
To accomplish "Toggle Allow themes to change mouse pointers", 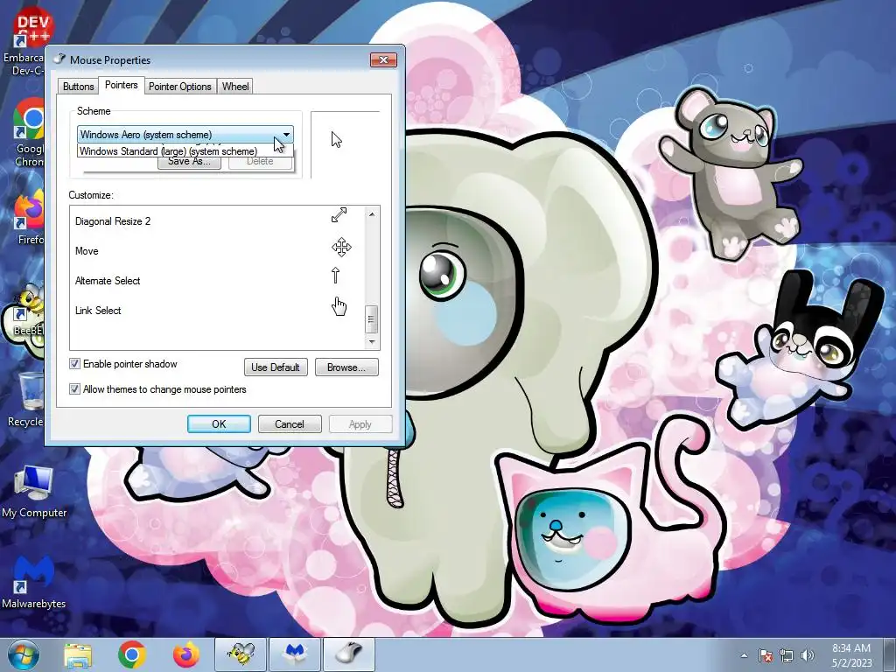I will click(x=75, y=389).
